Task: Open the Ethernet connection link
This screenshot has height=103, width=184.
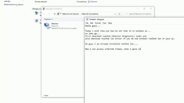Action: pos(93,2)
